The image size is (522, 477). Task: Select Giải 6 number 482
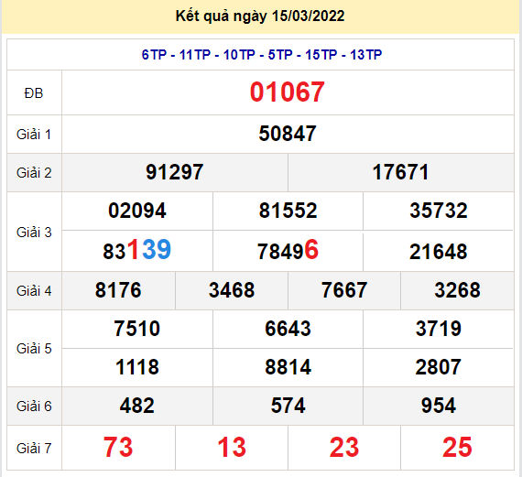click(x=137, y=406)
